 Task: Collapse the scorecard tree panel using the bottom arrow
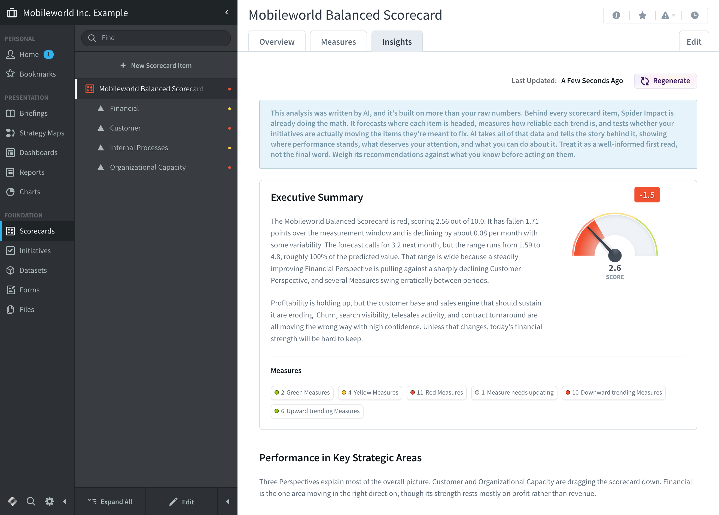click(x=227, y=502)
